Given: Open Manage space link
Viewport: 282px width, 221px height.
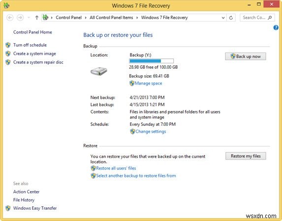Looking at the screenshot, I should [x=148, y=83].
